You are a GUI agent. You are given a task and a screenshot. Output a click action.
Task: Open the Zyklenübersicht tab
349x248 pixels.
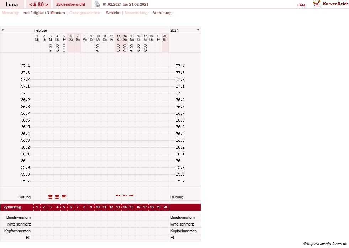point(70,4)
